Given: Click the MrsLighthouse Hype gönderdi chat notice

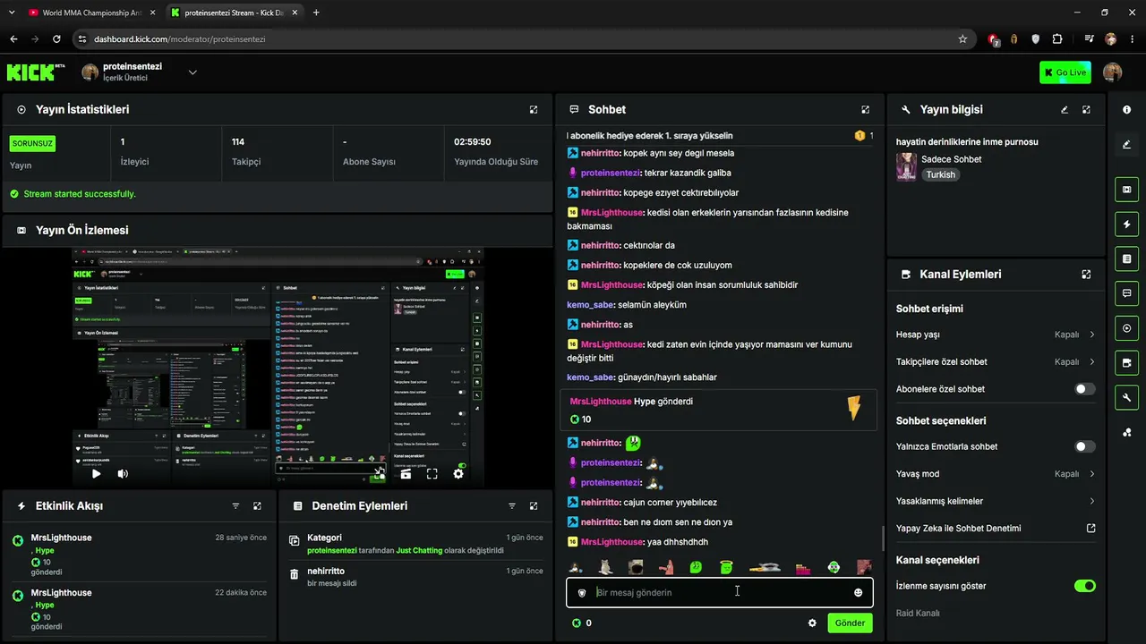Looking at the screenshot, I should [x=718, y=411].
